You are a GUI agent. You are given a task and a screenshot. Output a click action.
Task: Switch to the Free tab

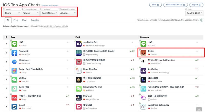[x=16, y=20]
